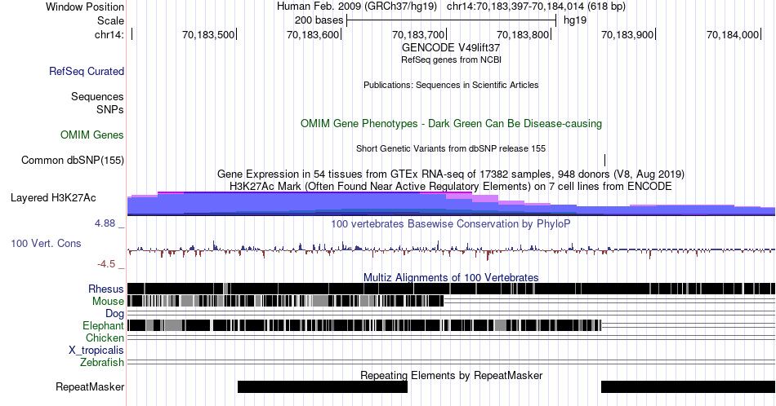The height and width of the screenshot is (406, 776).
Task: Open OMIM Genes track settings
Action: [92, 135]
